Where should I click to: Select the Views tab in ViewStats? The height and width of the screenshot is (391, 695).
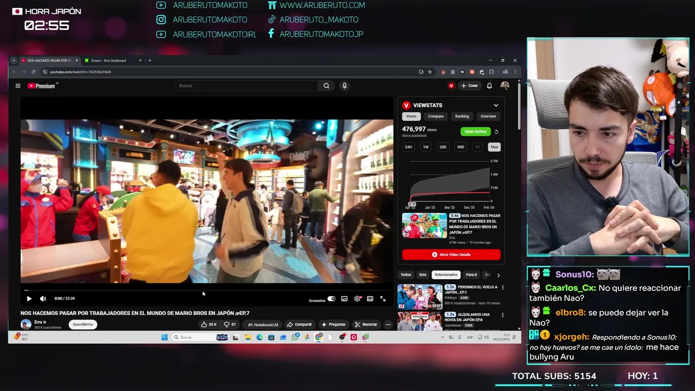pos(412,116)
